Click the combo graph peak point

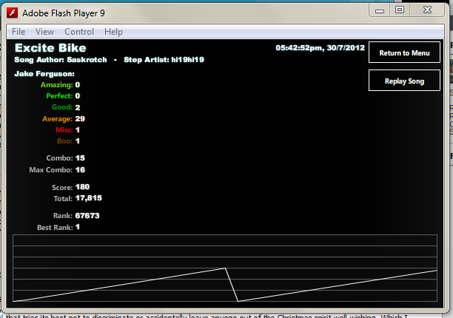pos(225,268)
